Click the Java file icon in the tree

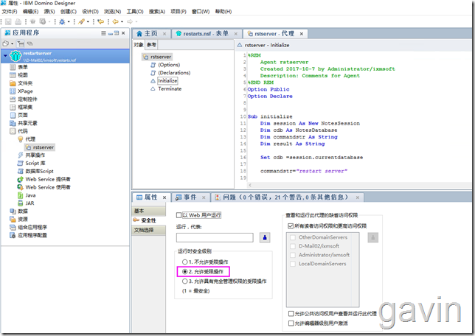click(21, 195)
